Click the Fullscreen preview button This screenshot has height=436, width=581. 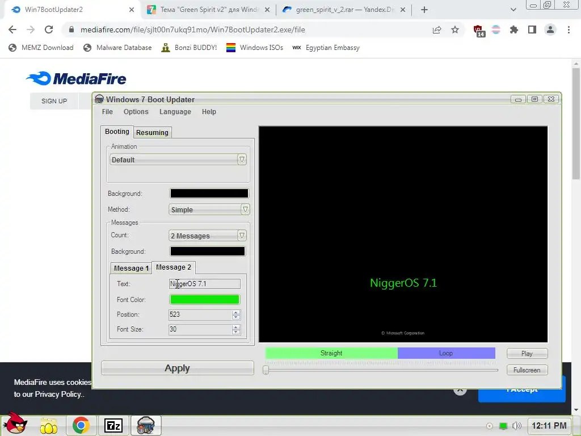point(527,370)
